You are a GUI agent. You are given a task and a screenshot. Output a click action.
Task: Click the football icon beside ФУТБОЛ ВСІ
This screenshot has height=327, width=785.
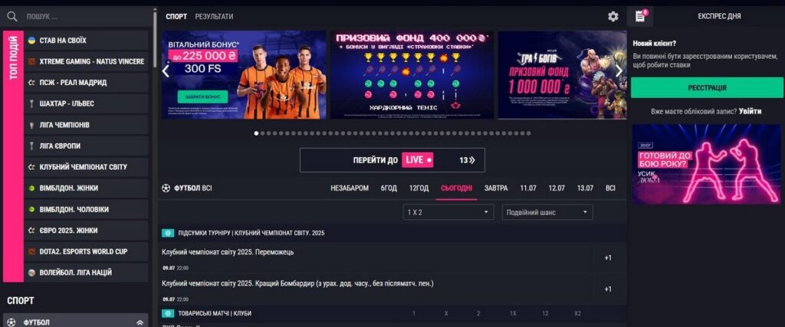[166, 188]
